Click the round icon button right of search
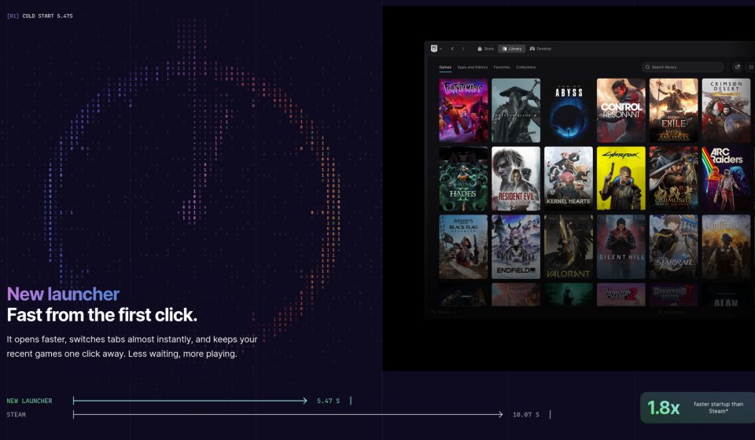Screen dimensions: 755x440 737,68
